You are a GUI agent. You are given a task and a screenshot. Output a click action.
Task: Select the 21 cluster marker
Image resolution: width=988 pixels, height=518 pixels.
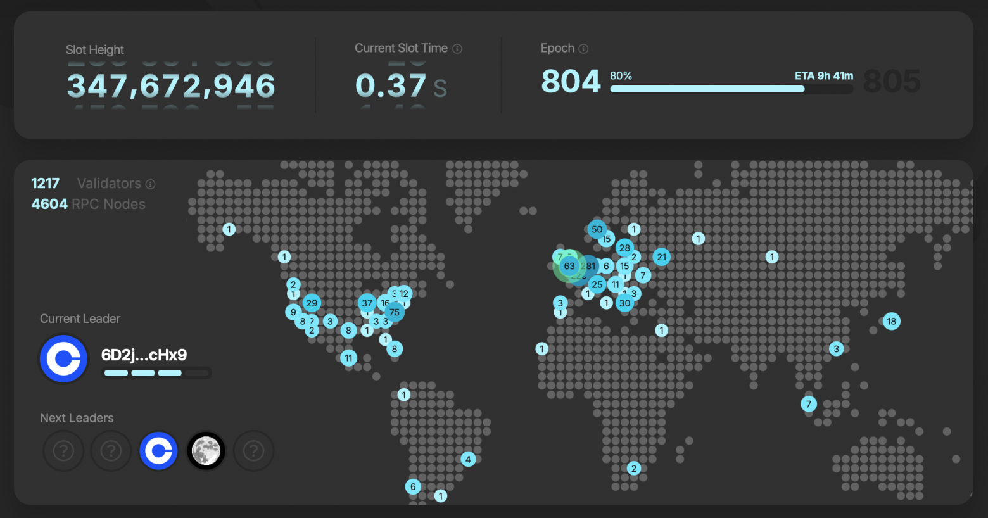(x=662, y=256)
